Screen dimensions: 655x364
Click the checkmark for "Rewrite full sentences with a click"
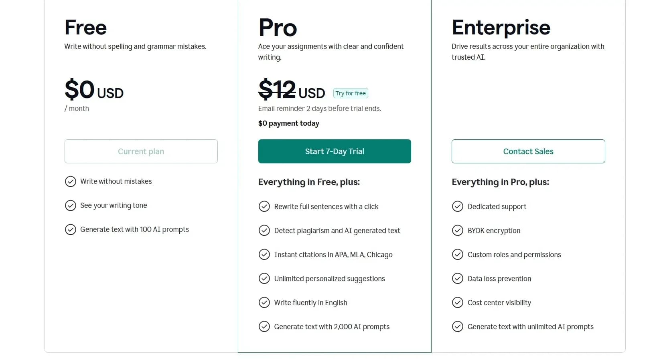pos(264,206)
